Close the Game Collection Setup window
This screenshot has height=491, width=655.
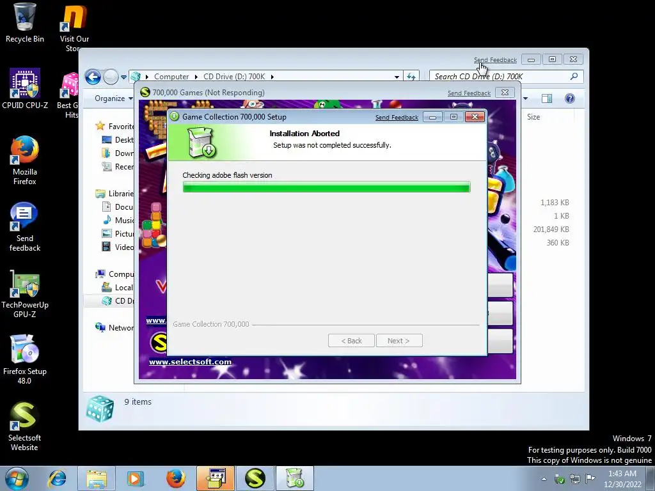click(475, 117)
